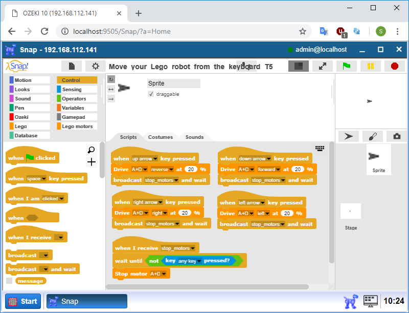
Task: Take a camera snapshot for new sprite
Action: [x=397, y=136]
